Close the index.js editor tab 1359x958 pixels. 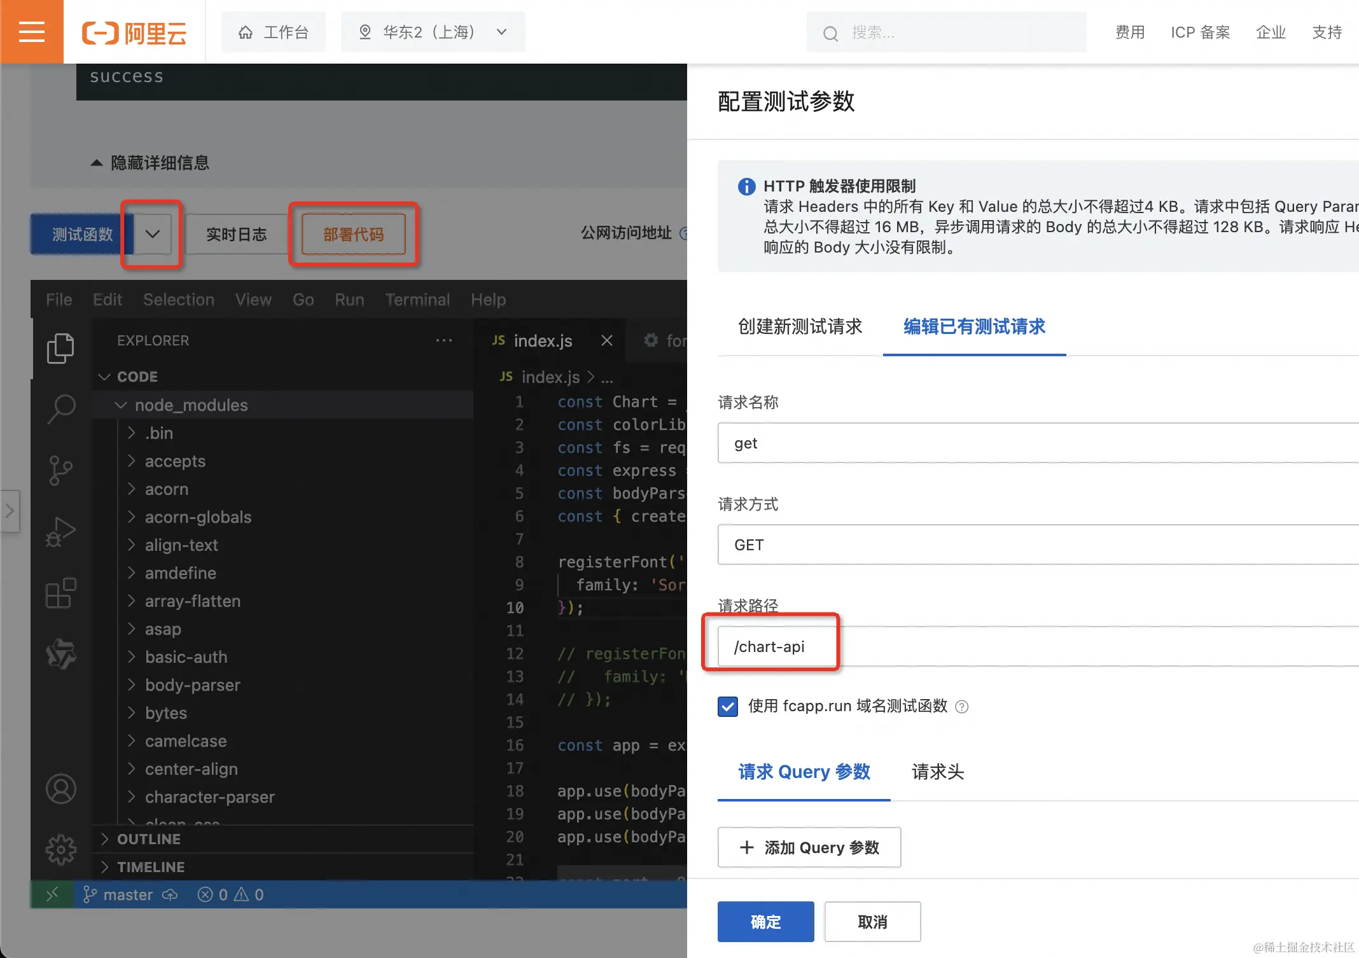pos(607,341)
